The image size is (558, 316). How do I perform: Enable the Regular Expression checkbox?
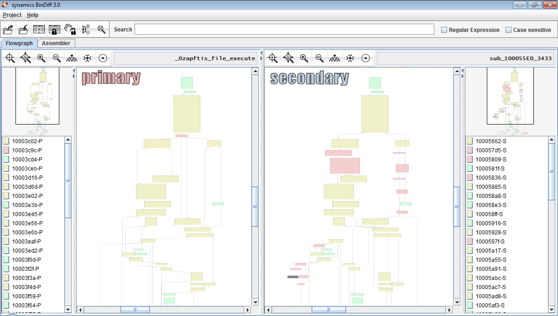click(x=444, y=30)
